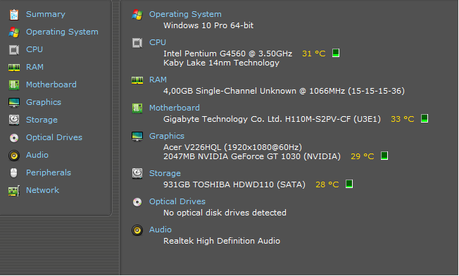Click the Operating System heading link

point(185,14)
